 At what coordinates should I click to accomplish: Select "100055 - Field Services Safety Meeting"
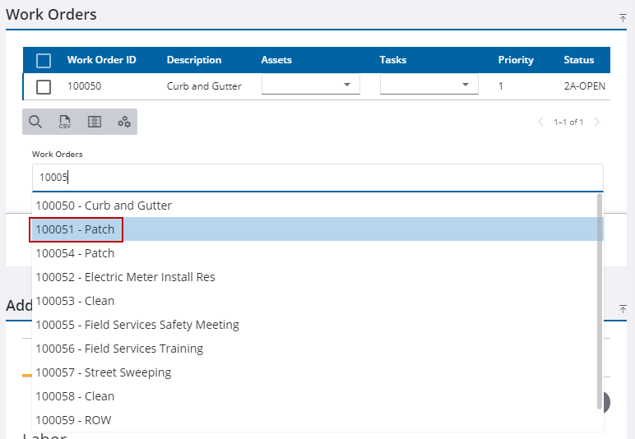[137, 325]
